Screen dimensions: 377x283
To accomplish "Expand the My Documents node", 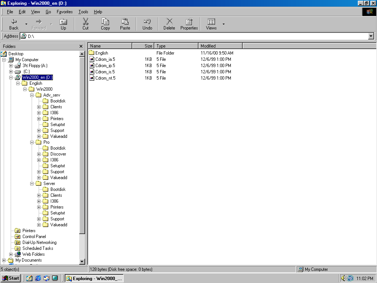I will click(4, 260).
